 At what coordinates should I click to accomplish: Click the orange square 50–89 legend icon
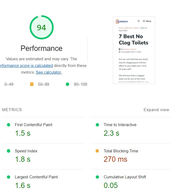[x=32, y=84]
